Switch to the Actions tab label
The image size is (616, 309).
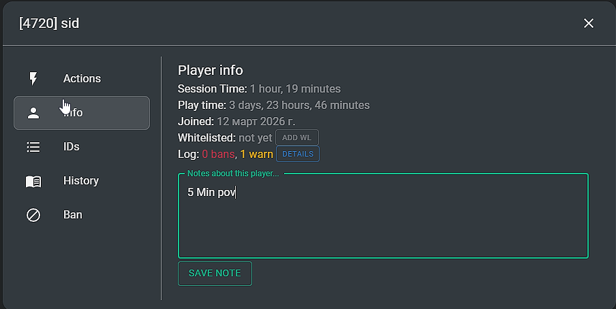pos(82,78)
